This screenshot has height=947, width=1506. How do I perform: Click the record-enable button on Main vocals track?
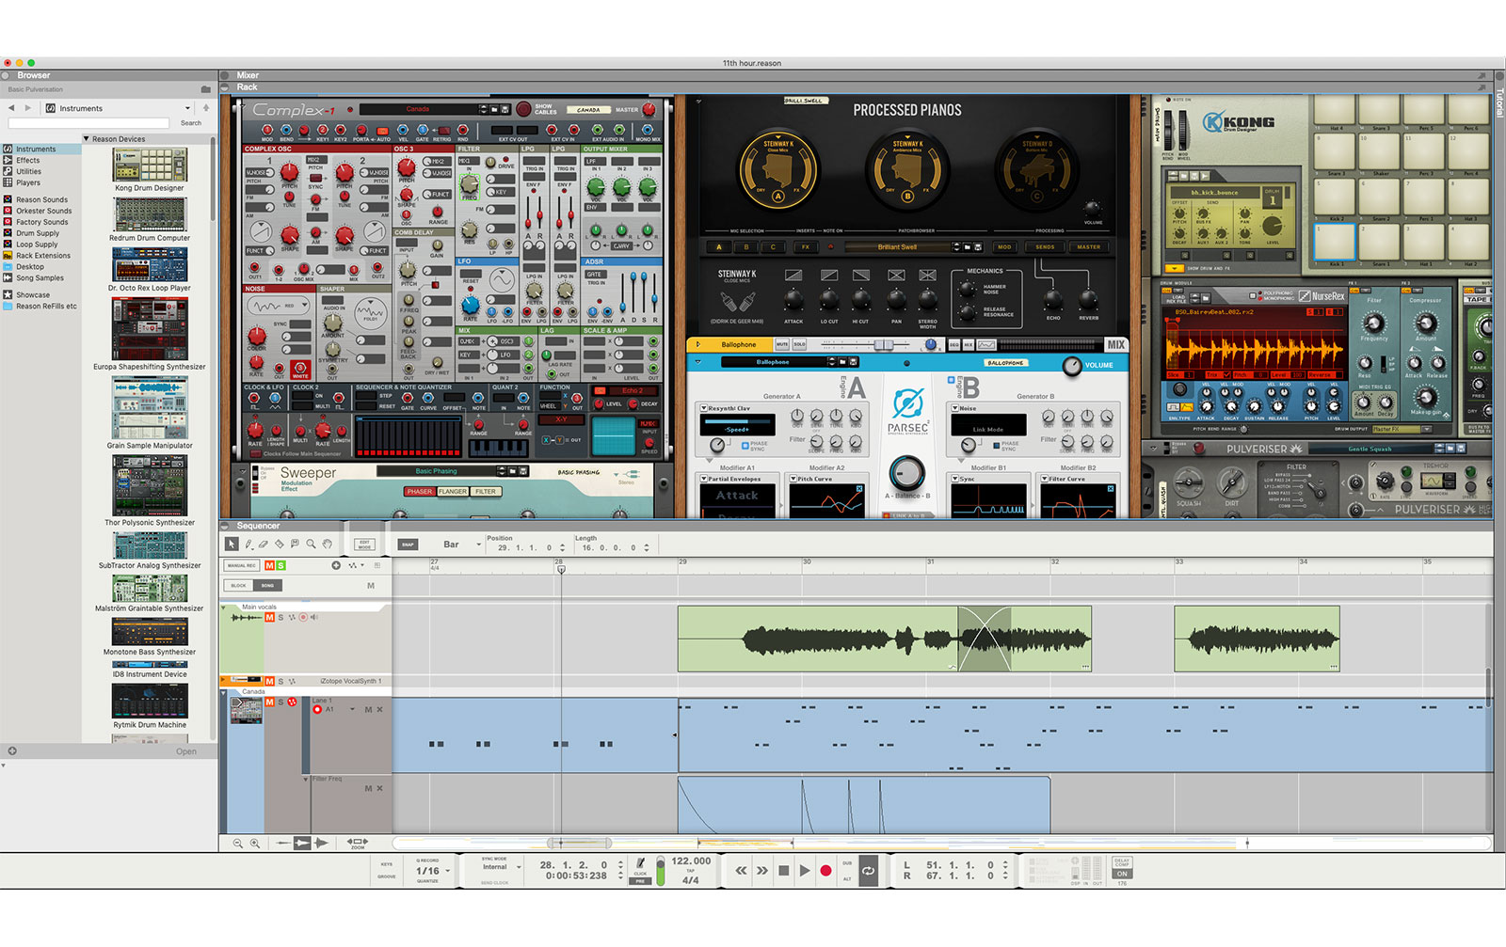click(303, 617)
